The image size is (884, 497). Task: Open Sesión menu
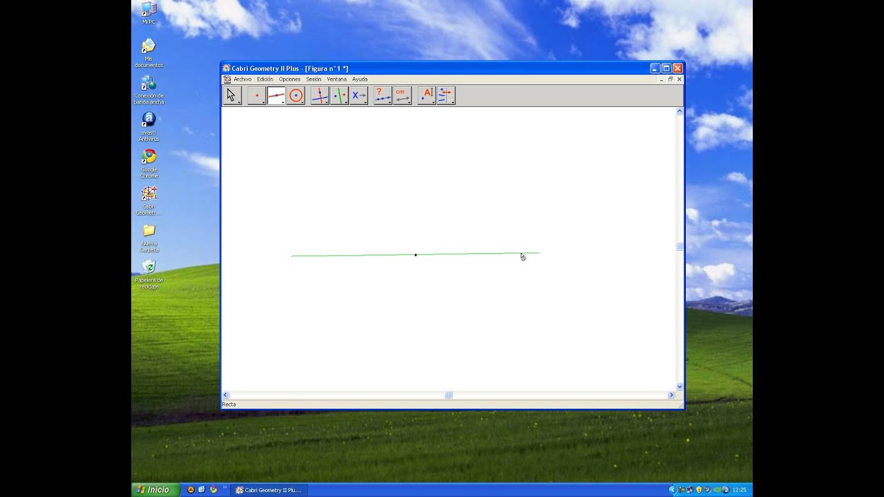[314, 79]
